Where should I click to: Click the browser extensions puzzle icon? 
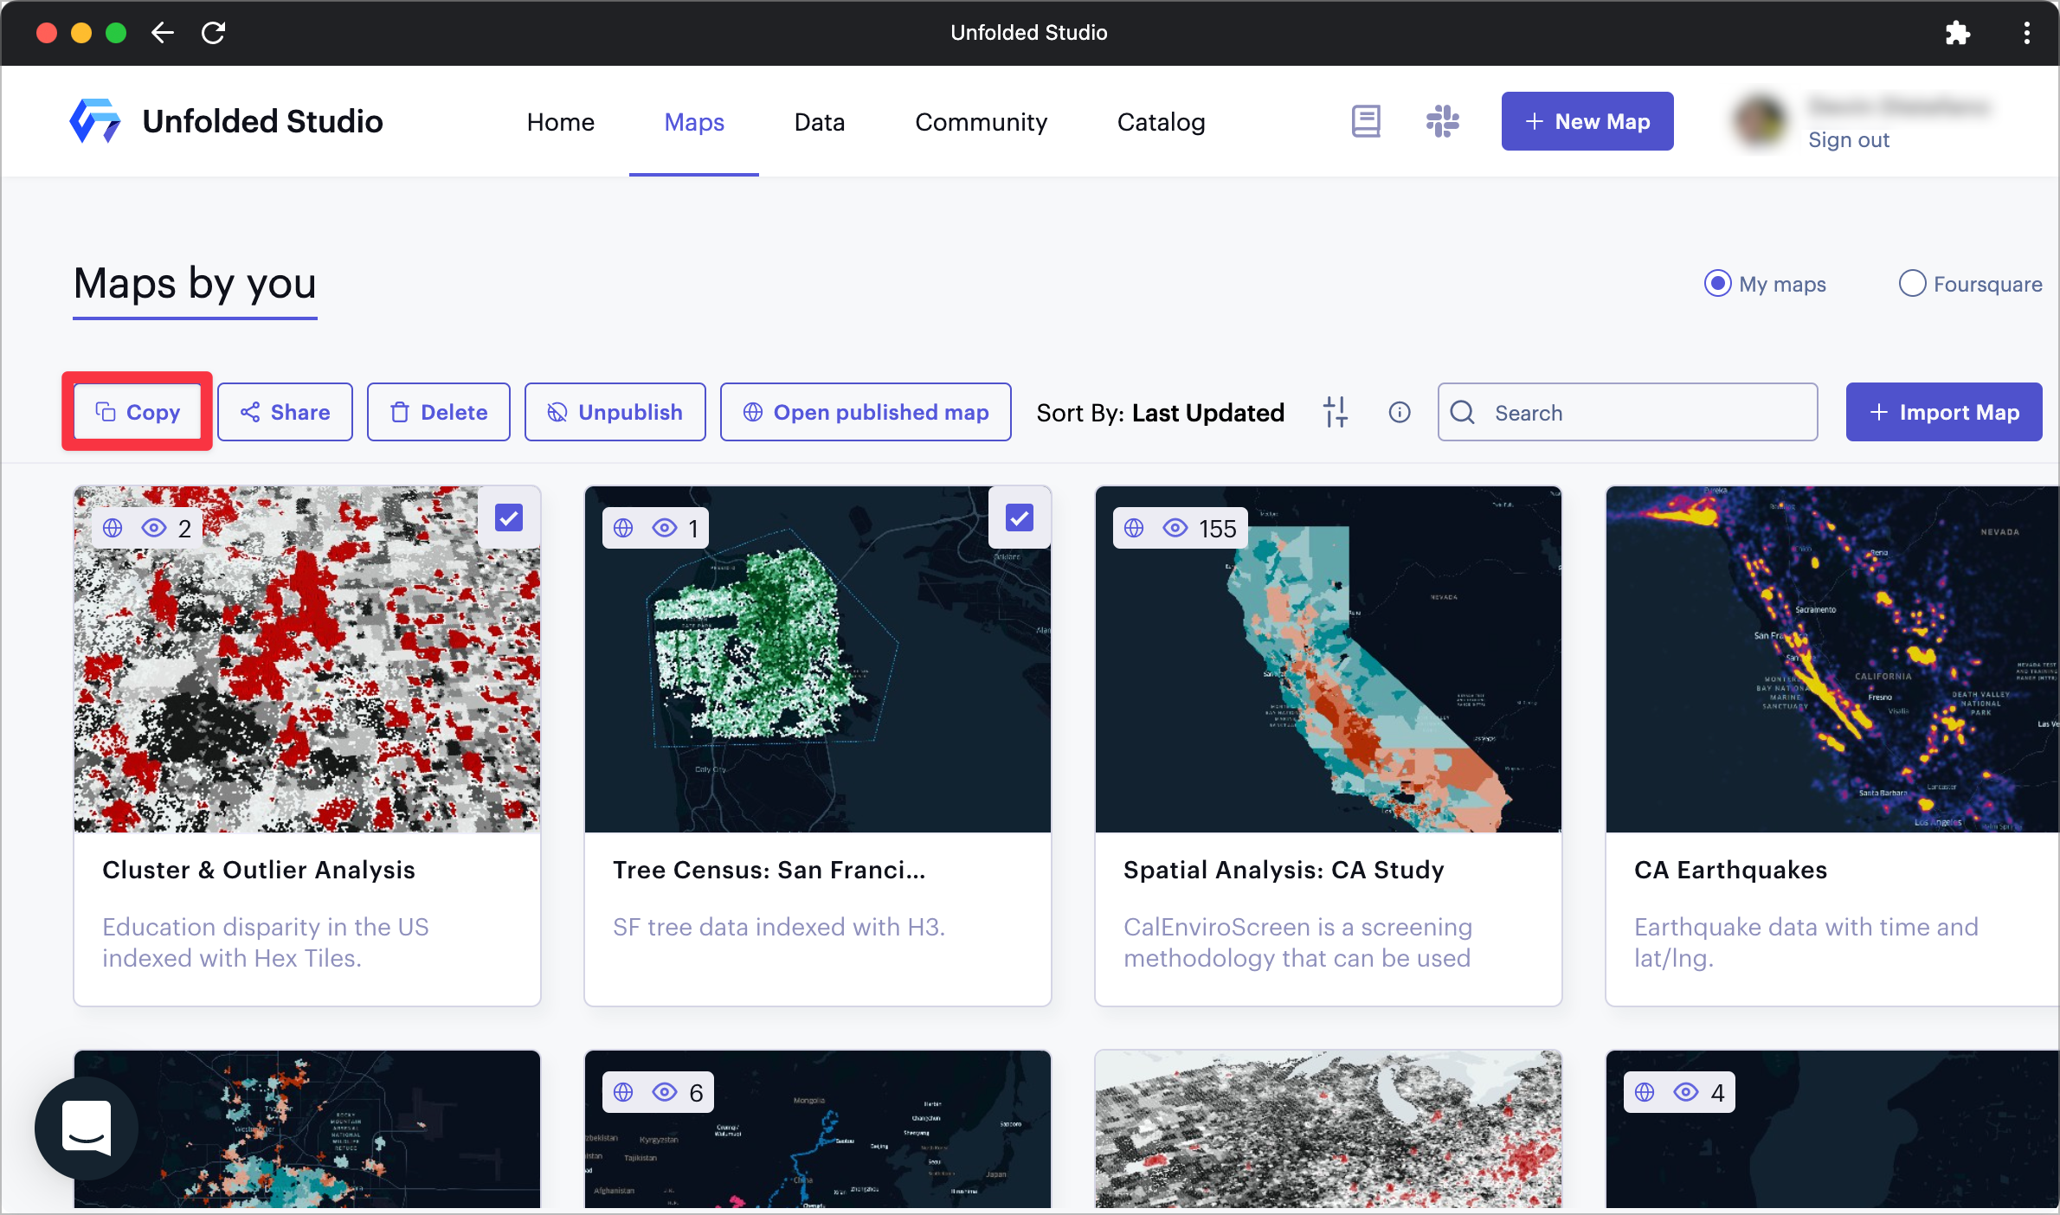pyautogui.click(x=1957, y=33)
